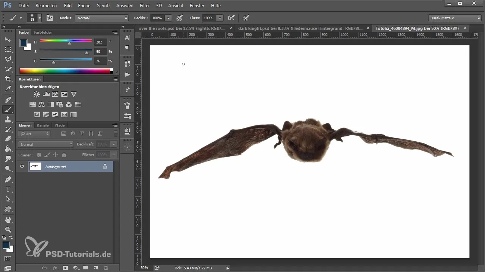Select the Zoom tool

point(8,229)
